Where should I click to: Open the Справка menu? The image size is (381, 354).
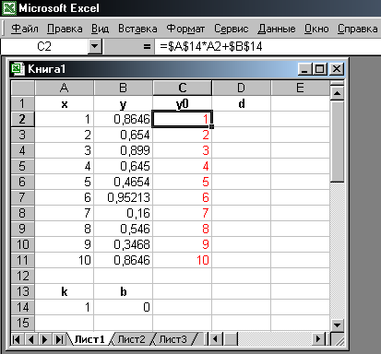(358, 29)
